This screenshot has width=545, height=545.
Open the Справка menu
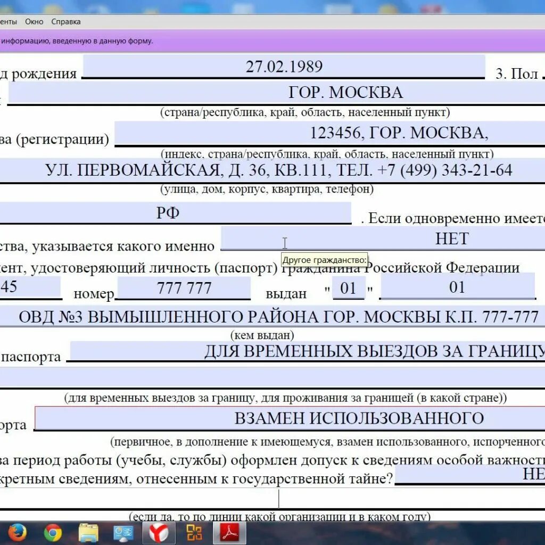click(x=65, y=21)
